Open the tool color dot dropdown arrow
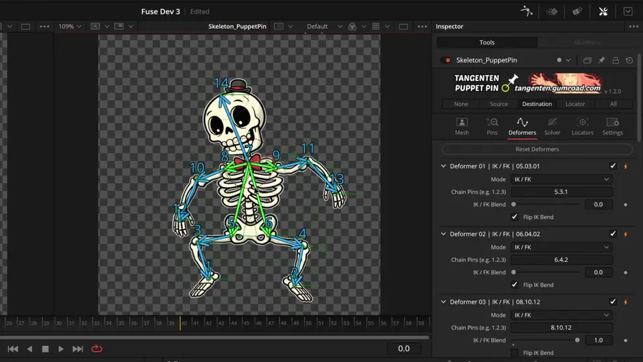The width and height of the screenshot is (643, 362). (568, 60)
